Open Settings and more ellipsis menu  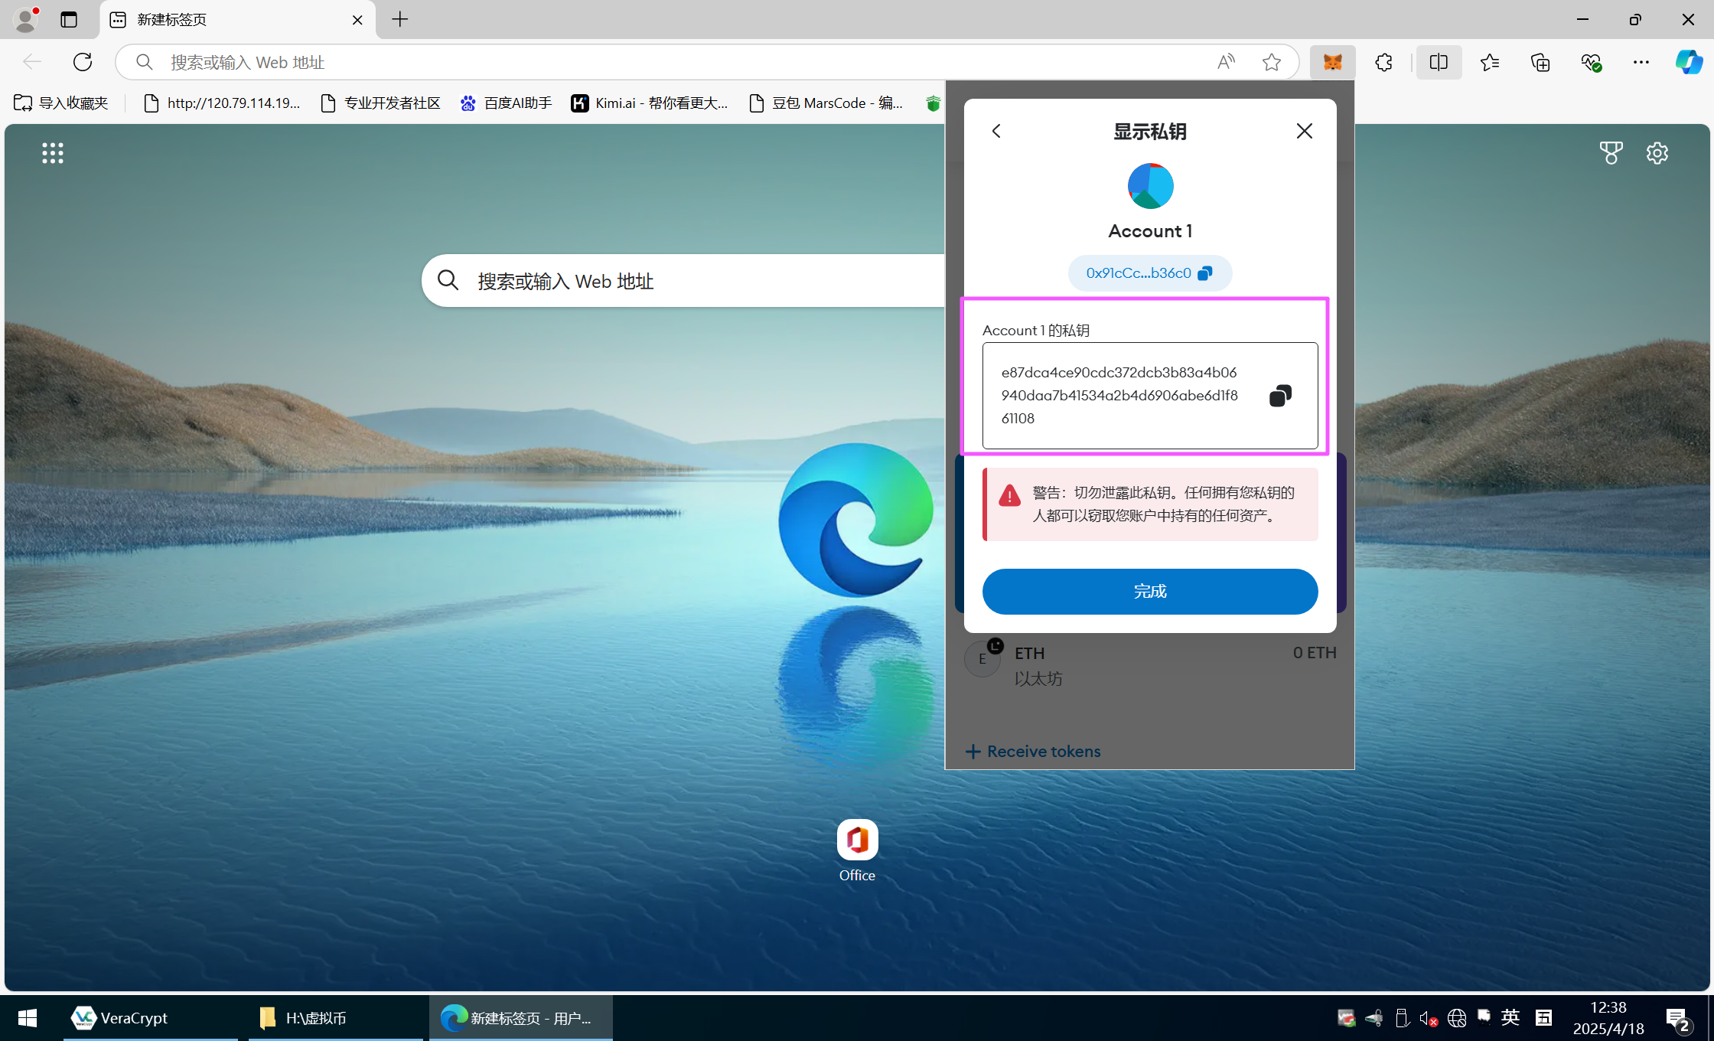(x=1641, y=62)
